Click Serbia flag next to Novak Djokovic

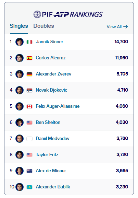click(29, 90)
